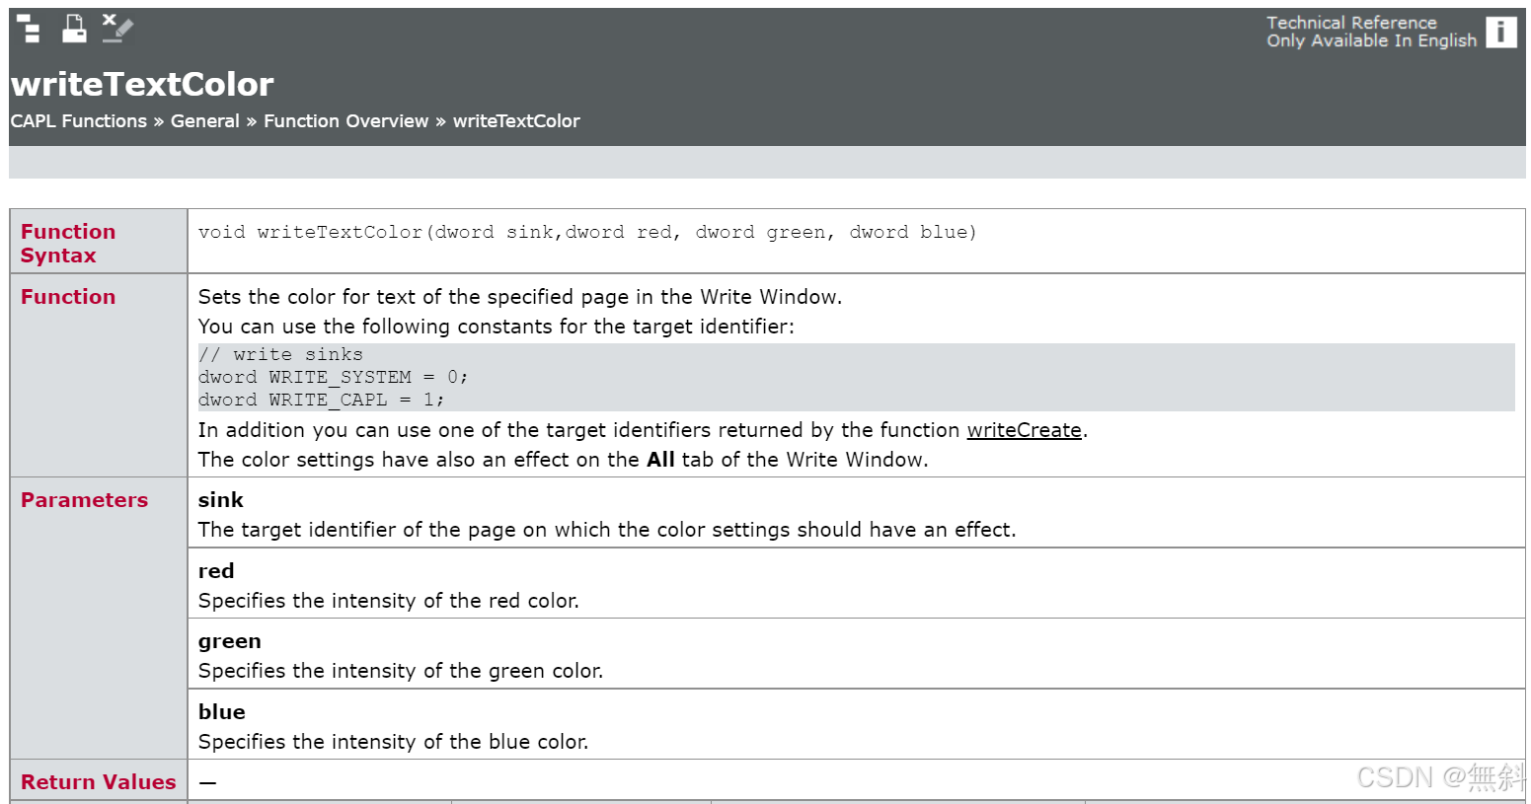The image size is (1531, 804).
Task: Click the writeTextColor breadcrumb entry
Action: 516,120
